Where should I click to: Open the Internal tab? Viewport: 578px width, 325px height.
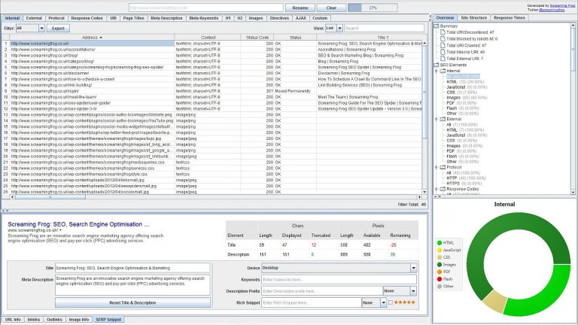tap(12, 18)
